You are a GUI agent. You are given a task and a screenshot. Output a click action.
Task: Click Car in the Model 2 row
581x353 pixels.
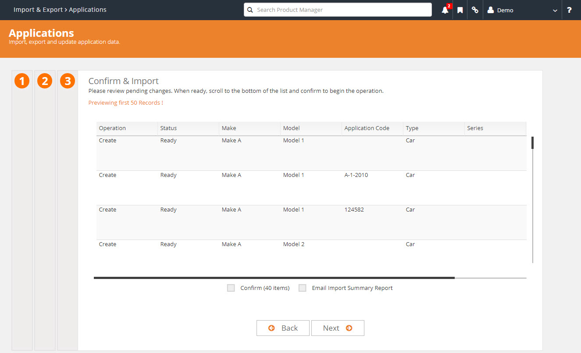pyautogui.click(x=410, y=244)
